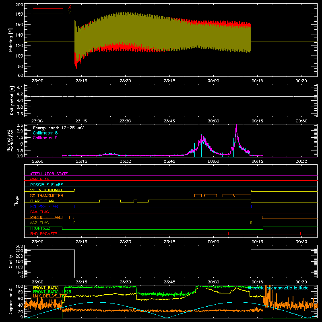Click the bad packets spike near 00:05
Viewport: 322px width, 322px height.
pyautogui.click(x=228, y=233)
